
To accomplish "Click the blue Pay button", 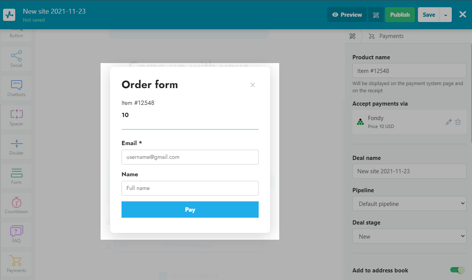I will [x=190, y=210].
